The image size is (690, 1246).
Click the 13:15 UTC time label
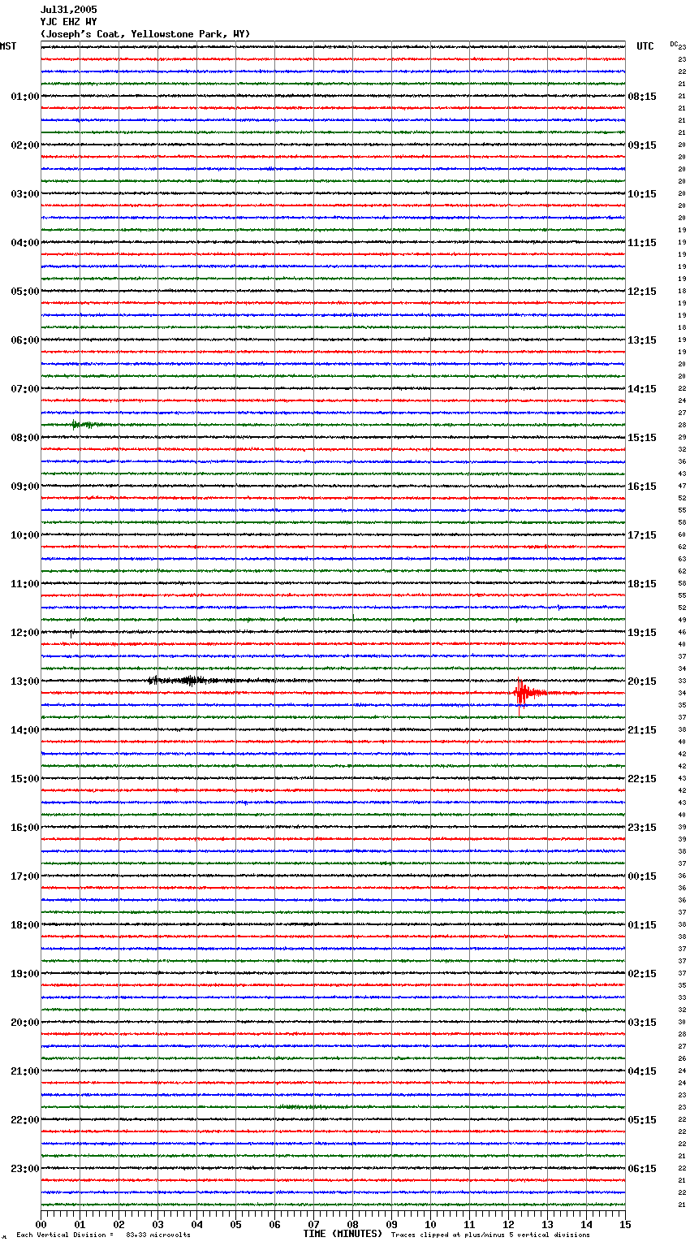pyautogui.click(x=642, y=340)
